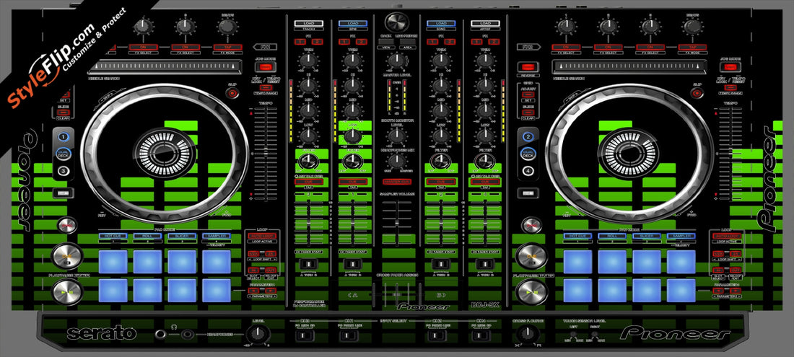Viewport: 794px width, 357px height.
Task: Switch left deck pads to ROLL mode
Action: point(147,236)
